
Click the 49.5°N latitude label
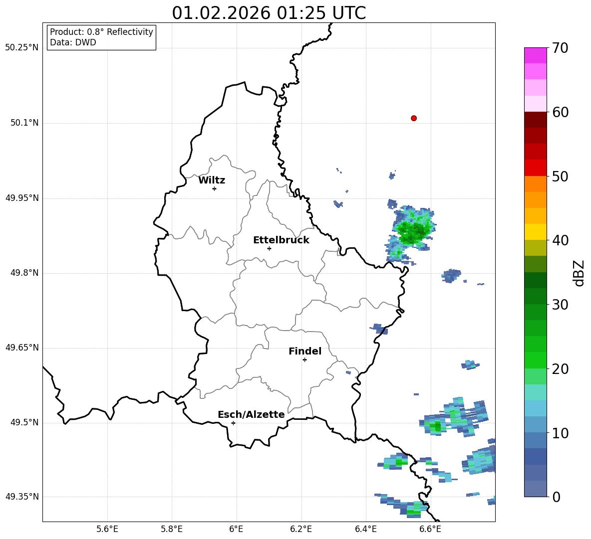tap(25, 422)
